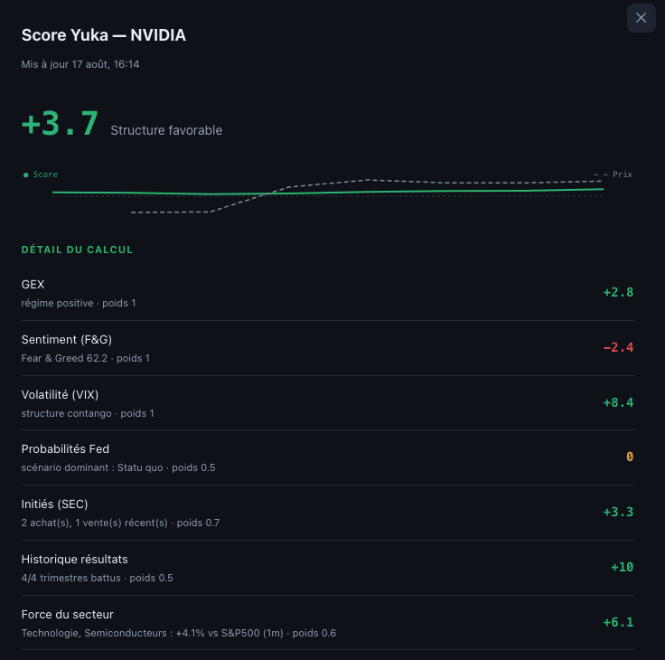Click the 'Structure favorable' label

tap(166, 130)
